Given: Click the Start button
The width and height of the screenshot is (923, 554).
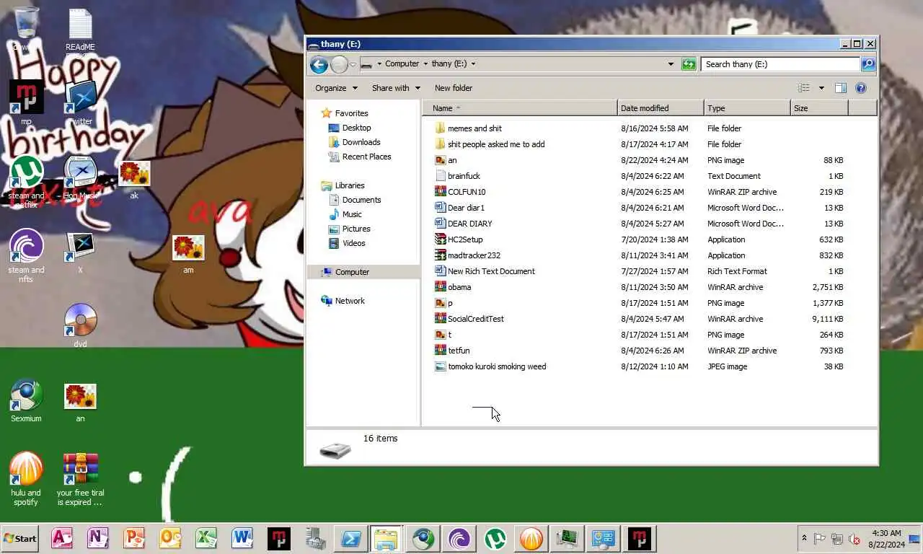Looking at the screenshot, I should coord(20,538).
